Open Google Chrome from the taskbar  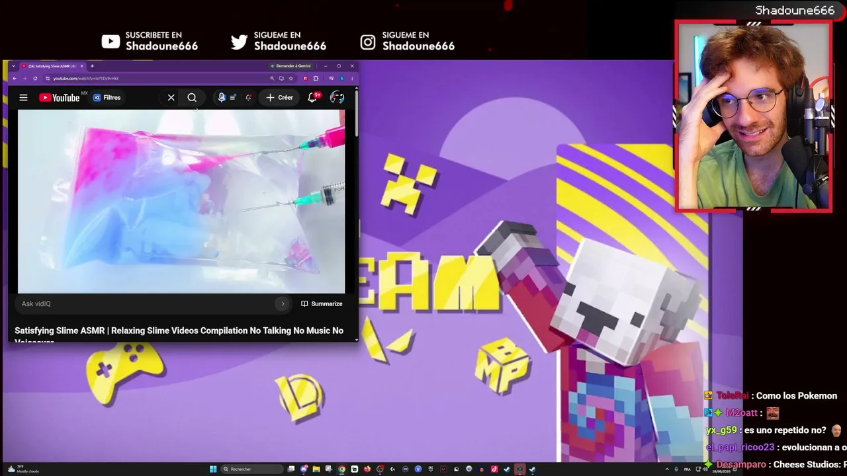click(341, 469)
